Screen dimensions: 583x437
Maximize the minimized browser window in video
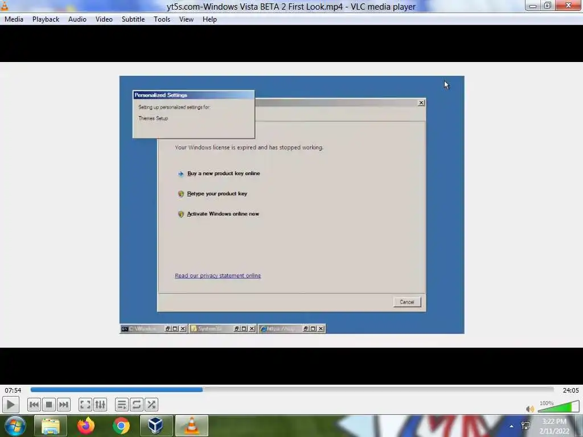click(313, 328)
